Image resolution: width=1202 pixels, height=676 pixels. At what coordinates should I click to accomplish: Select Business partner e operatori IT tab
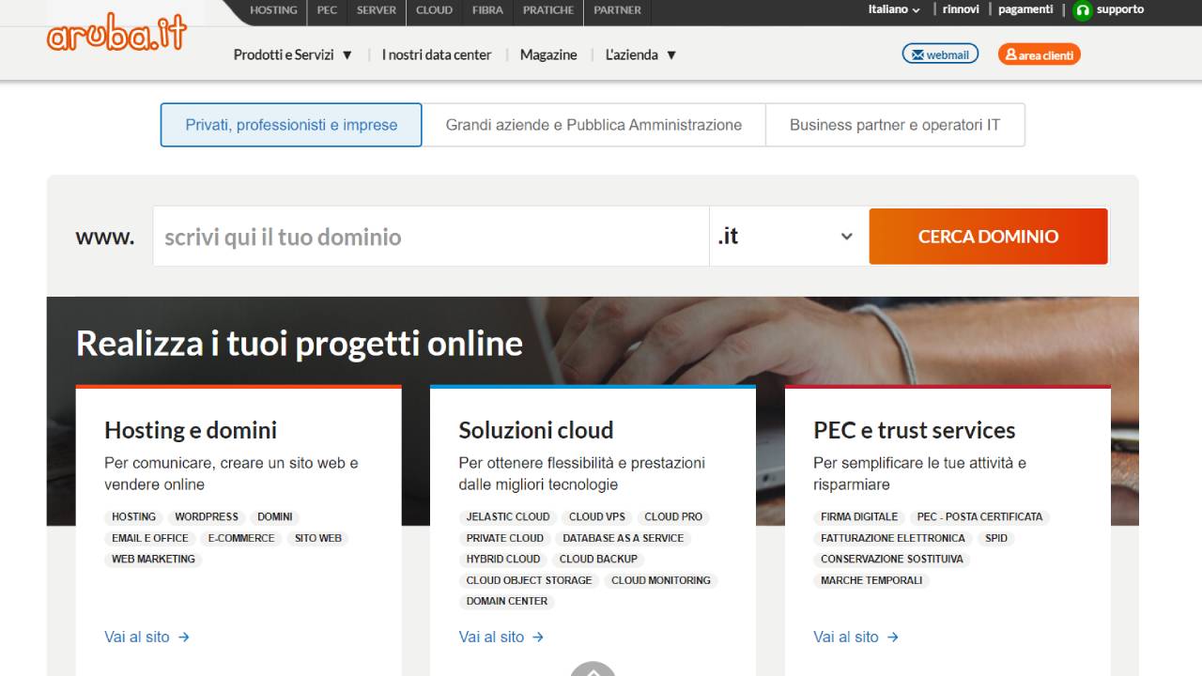895,125
